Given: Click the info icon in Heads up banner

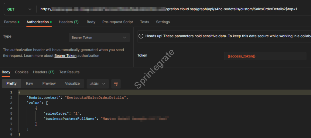Looking at the screenshot, I should (141, 36).
